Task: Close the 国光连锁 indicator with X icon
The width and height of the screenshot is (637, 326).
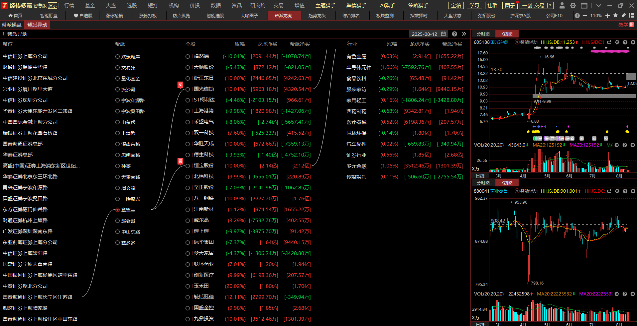Action: [633, 42]
